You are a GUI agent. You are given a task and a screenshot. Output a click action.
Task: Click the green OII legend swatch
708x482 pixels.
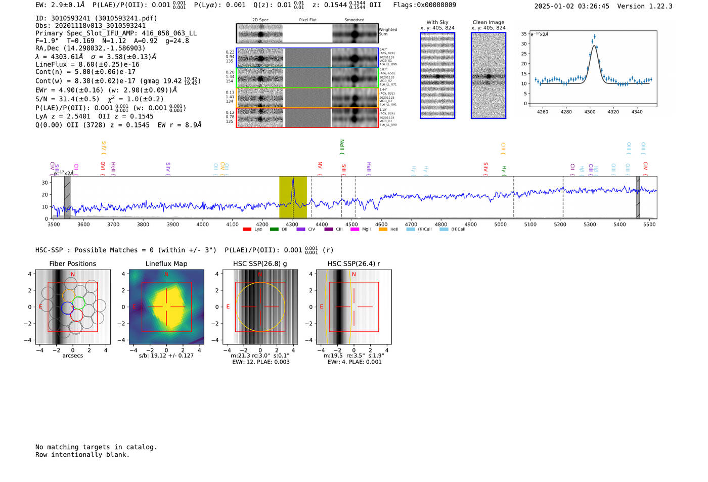(274, 229)
